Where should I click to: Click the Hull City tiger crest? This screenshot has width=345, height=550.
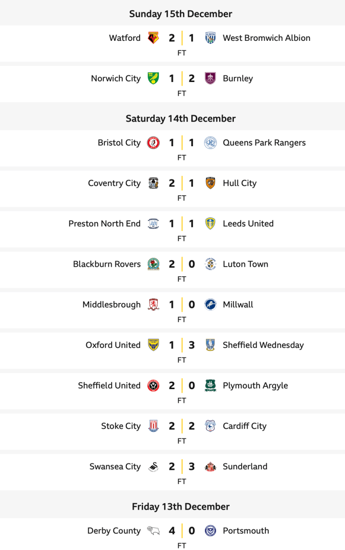[x=210, y=183]
